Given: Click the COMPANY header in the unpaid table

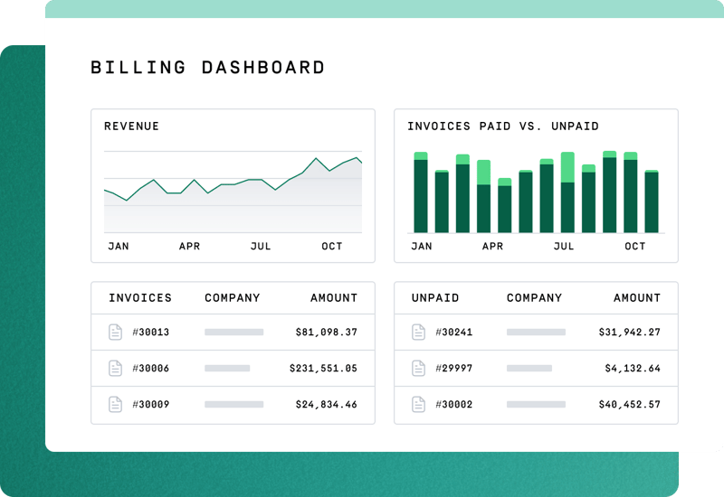Looking at the screenshot, I should pyautogui.click(x=534, y=298).
